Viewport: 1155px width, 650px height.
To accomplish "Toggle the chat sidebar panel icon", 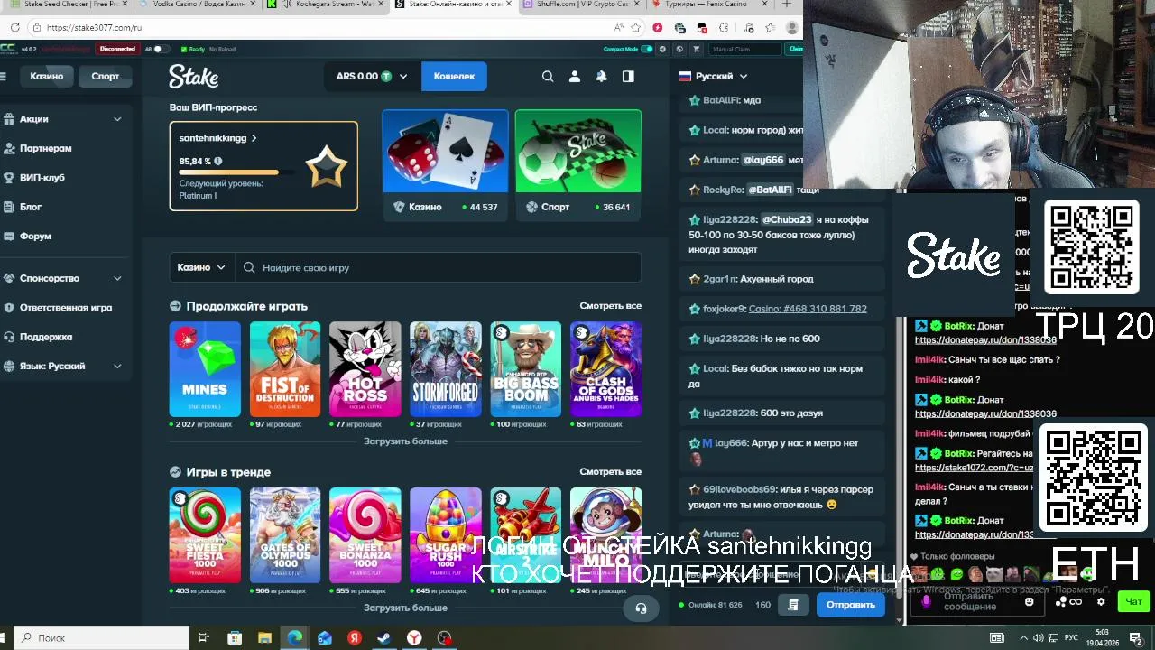I will tap(628, 77).
